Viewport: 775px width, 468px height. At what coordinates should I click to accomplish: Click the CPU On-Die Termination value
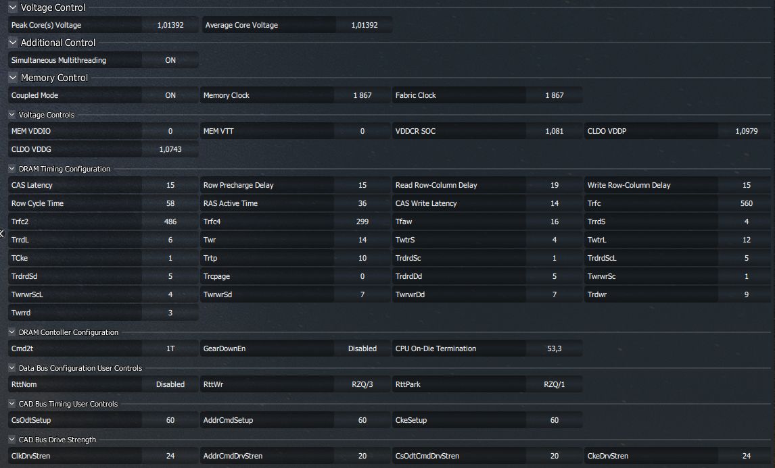[554, 348]
